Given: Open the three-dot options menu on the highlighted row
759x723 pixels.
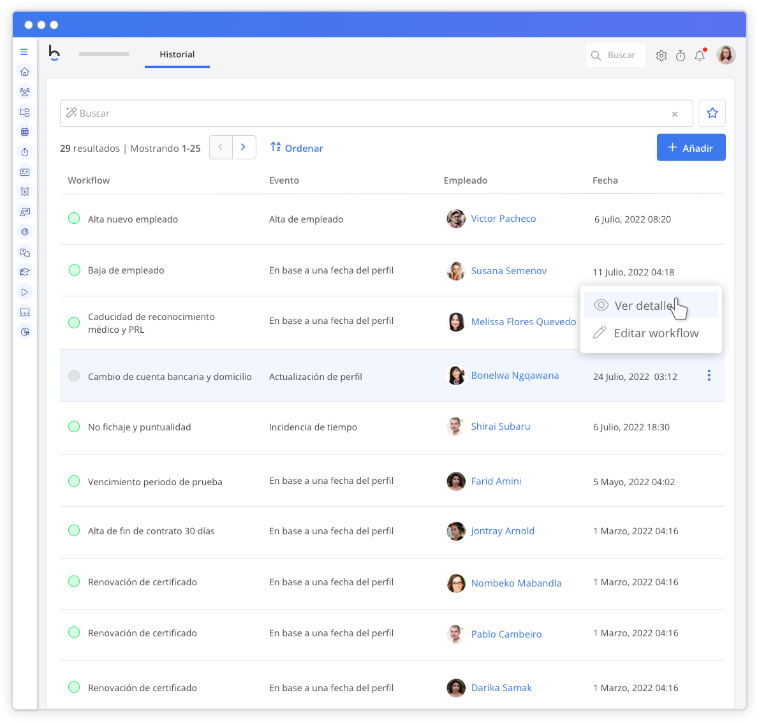Looking at the screenshot, I should (709, 376).
